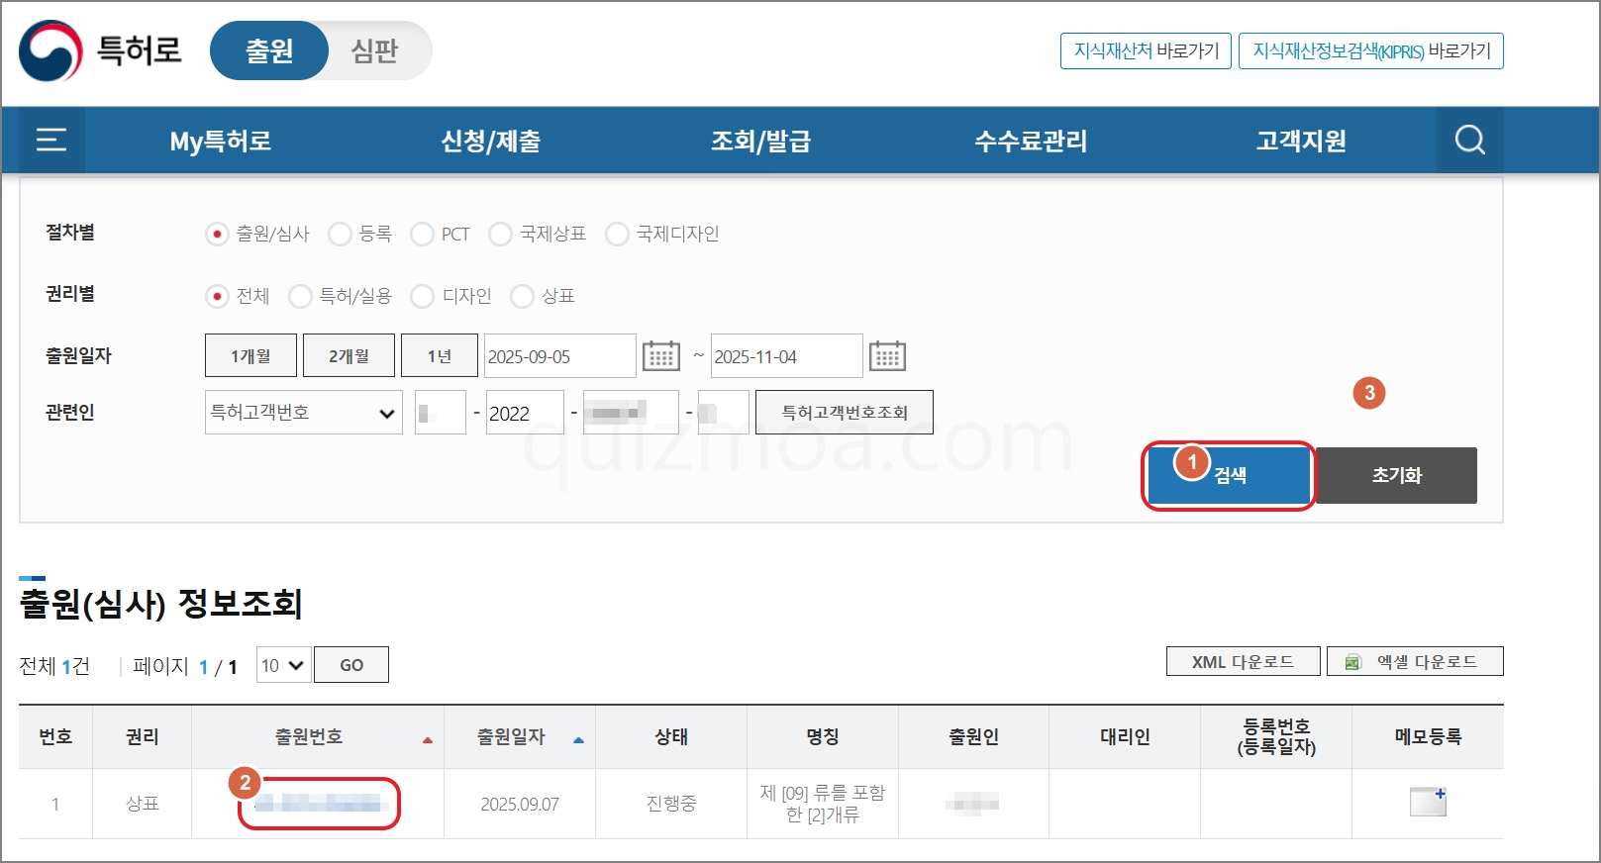
Task: Open the hamburger menu icon
Action: click(x=51, y=141)
